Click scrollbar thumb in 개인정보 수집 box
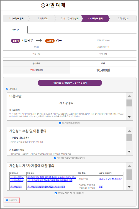 click(129, 138)
